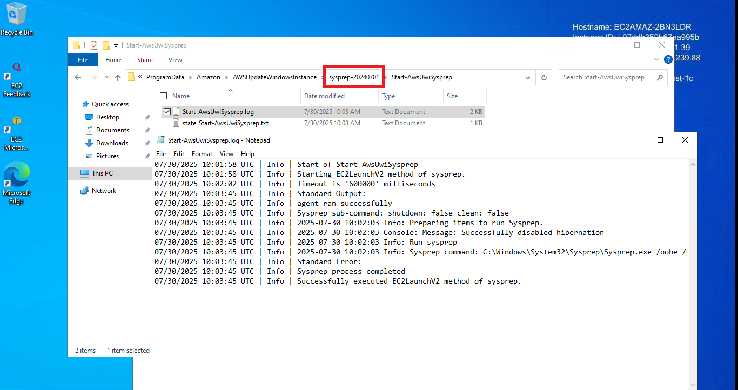Click Notepad vertical scrollbar up arrow
This screenshot has width=738, height=390.
pos(693,164)
